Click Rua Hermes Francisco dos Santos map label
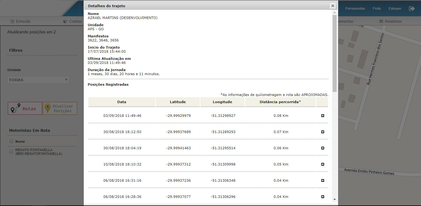Viewport: 421px width, 206px height. 375,59
